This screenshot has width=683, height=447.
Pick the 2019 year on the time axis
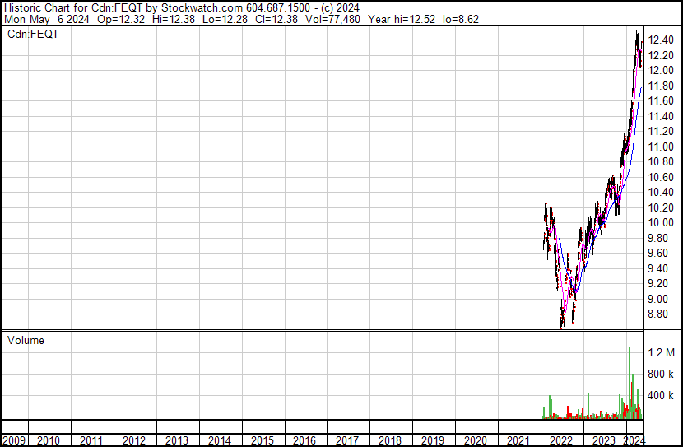[x=432, y=440]
